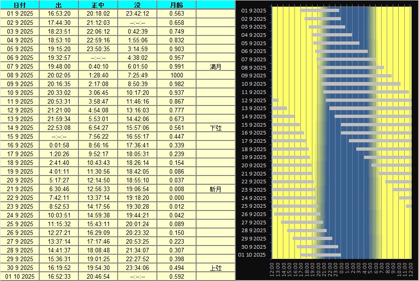
Task: Click chart date label 21 9 2025
Action: click(x=254, y=174)
